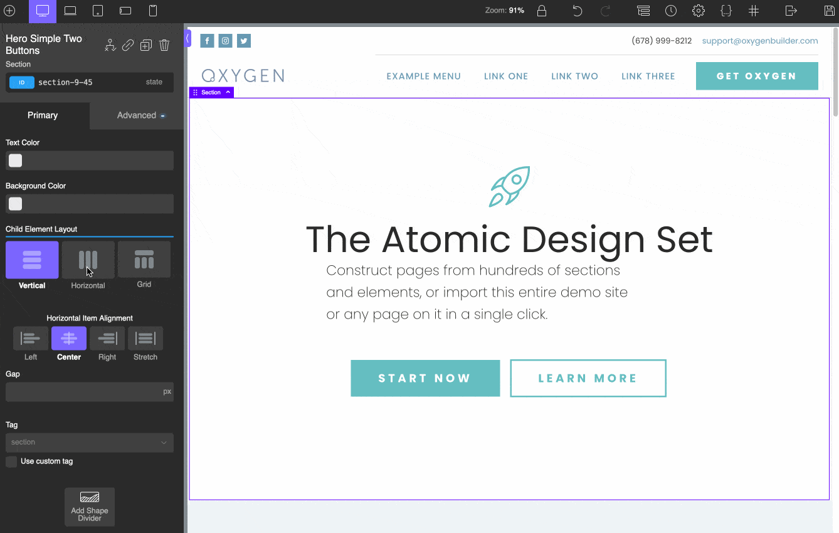Switch to Horizontal child element layout
Screen dimensions: 839x533
(88, 259)
